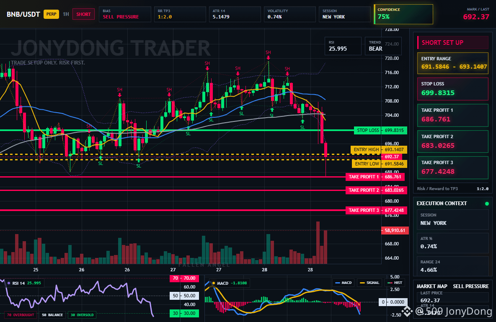Click the BNB/USDT pair symbol
The height and width of the screenshot is (322, 496).
coord(23,14)
